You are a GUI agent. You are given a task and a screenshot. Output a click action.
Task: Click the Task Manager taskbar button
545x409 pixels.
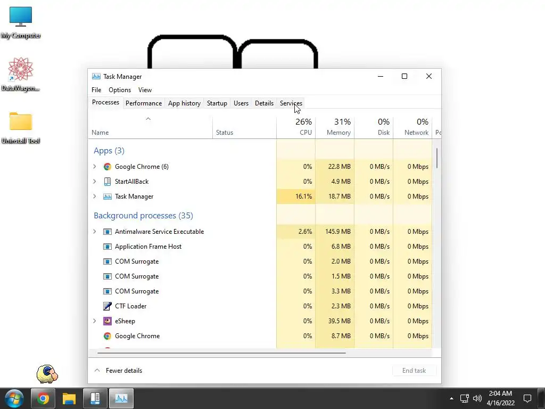121,398
